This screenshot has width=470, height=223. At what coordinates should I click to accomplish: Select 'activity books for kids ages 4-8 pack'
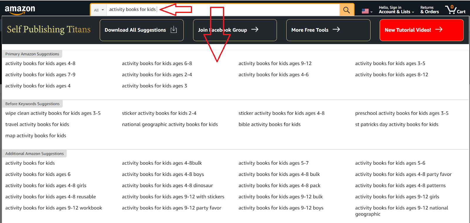(279, 185)
